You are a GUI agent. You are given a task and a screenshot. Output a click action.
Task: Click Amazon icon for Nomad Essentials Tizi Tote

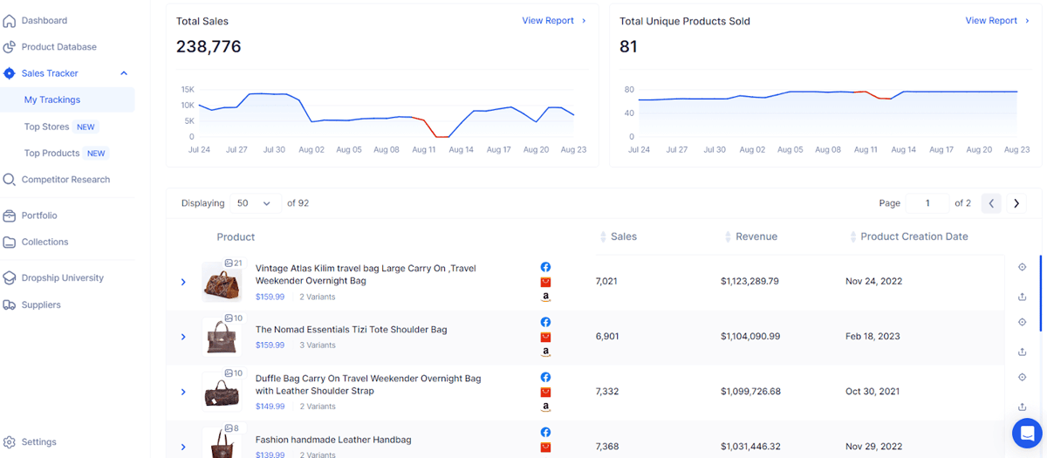(545, 352)
